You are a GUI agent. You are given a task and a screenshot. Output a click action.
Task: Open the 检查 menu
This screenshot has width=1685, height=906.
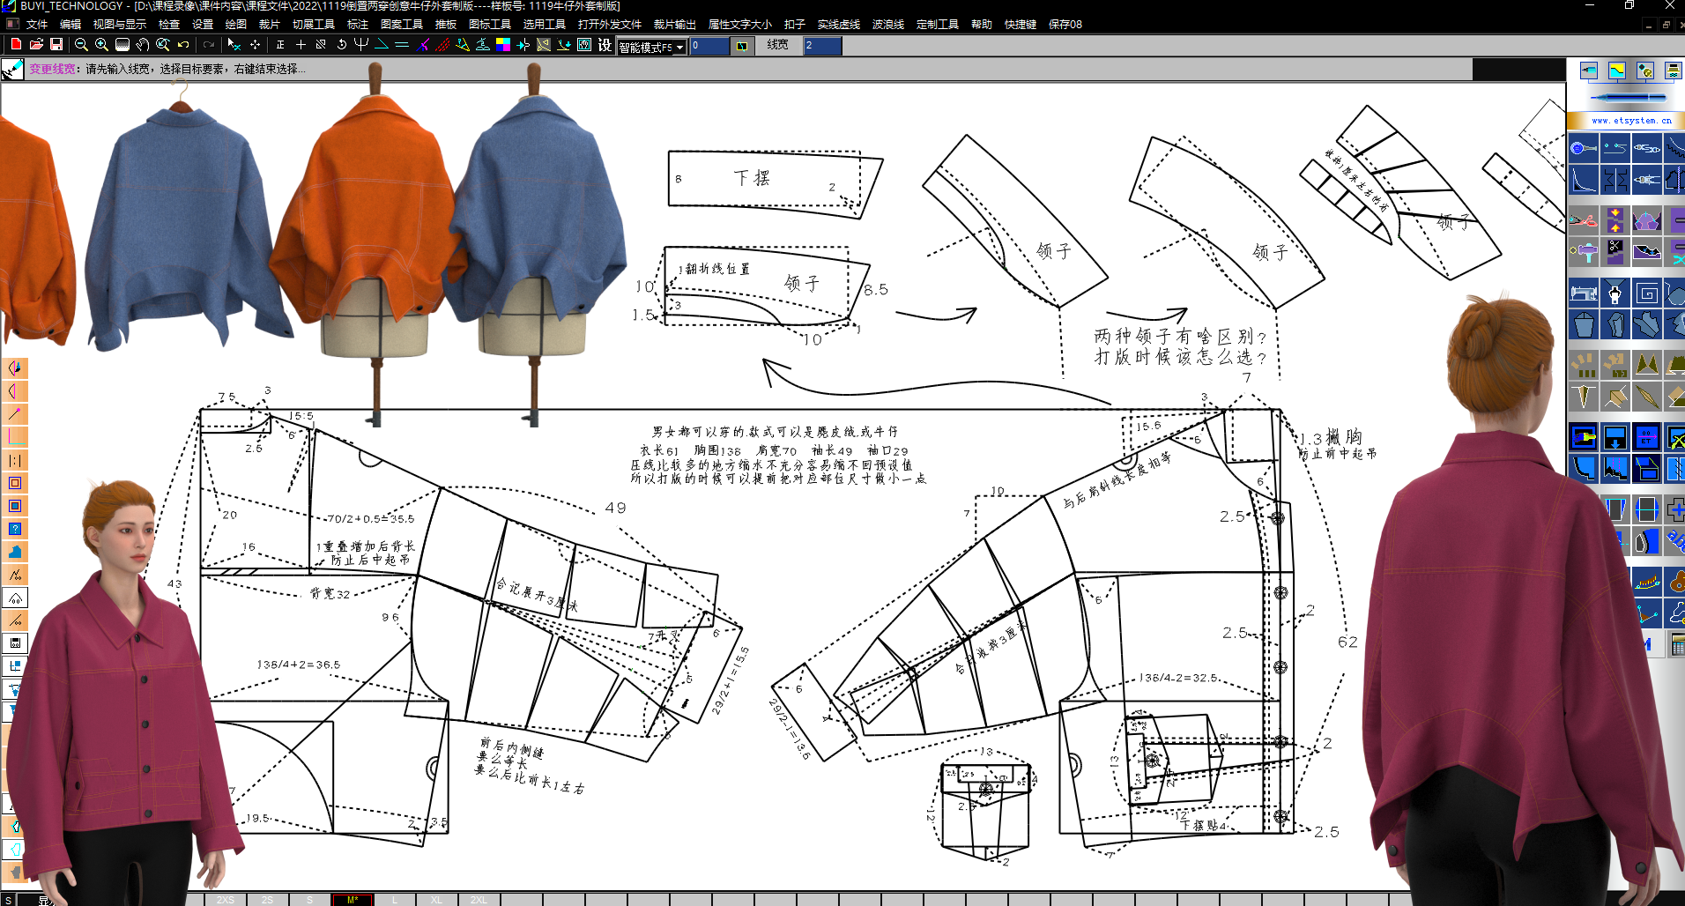coord(169,25)
